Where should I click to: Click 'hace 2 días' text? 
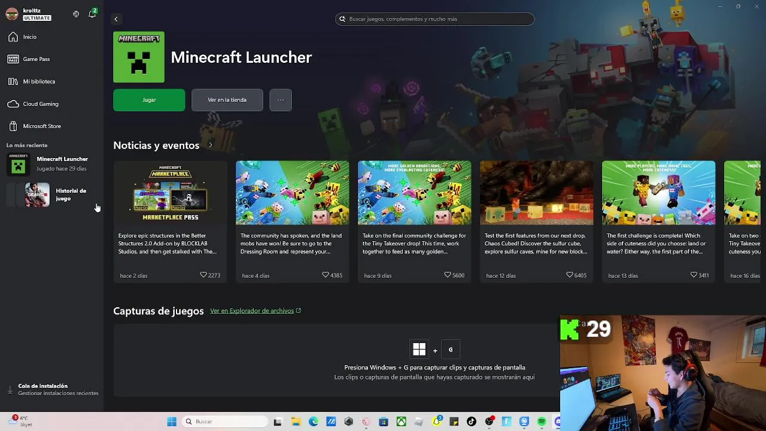click(133, 276)
